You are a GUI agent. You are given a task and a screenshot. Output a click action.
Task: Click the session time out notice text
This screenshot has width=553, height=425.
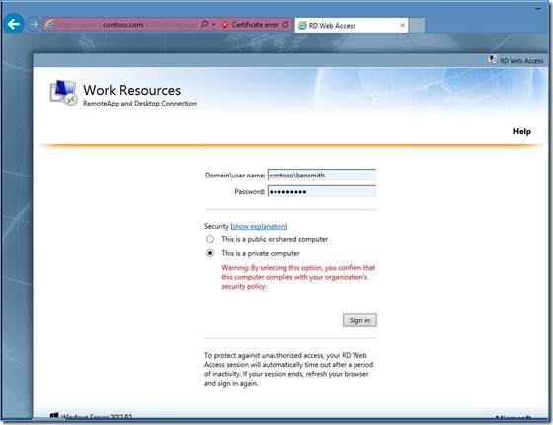pyautogui.click(x=288, y=369)
